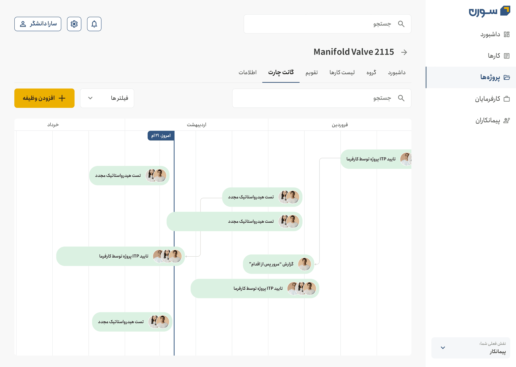
Task: Open settings via the gear icon
Action: (x=74, y=24)
